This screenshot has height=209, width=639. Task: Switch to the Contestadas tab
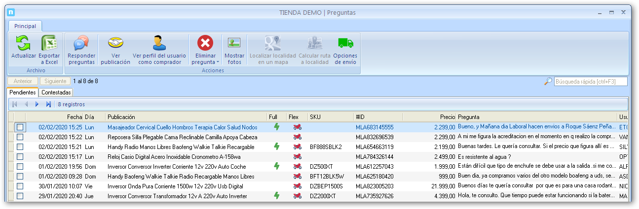[x=56, y=92]
